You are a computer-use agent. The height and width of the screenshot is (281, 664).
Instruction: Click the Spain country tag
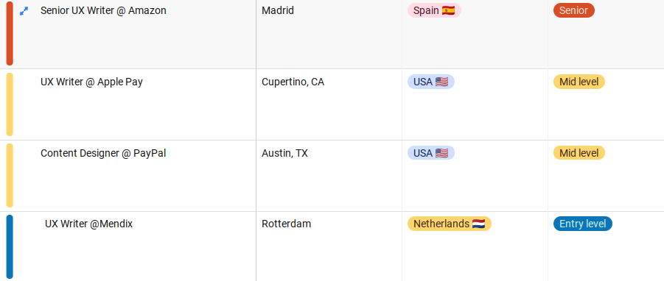pyautogui.click(x=434, y=10)
